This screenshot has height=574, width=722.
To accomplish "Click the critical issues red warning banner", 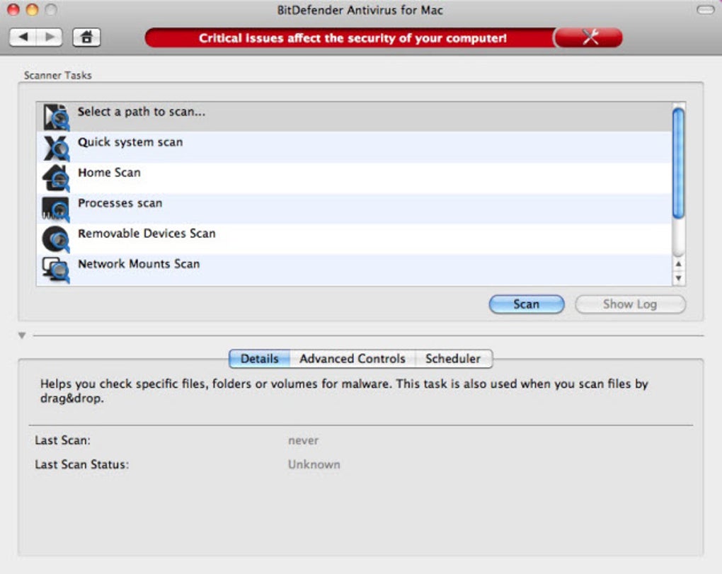I will (350, 38).
